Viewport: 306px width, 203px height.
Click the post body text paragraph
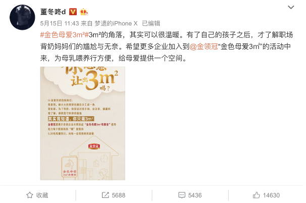pyautogui.click(x=167, y=46)
